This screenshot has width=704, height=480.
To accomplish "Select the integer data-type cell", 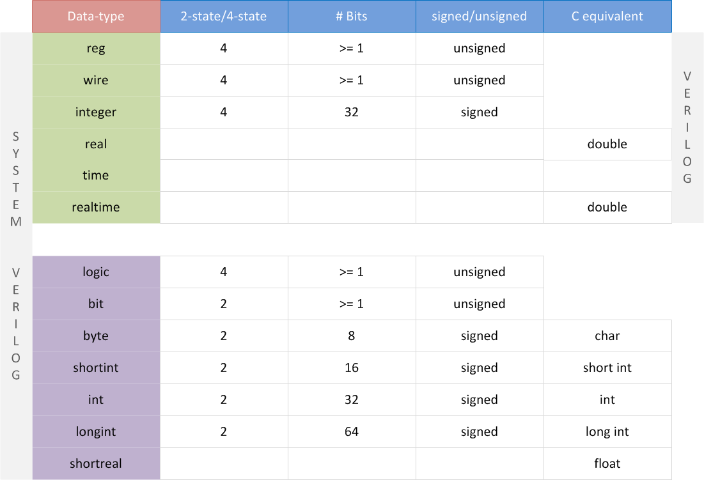I will [x=96, y=112].
